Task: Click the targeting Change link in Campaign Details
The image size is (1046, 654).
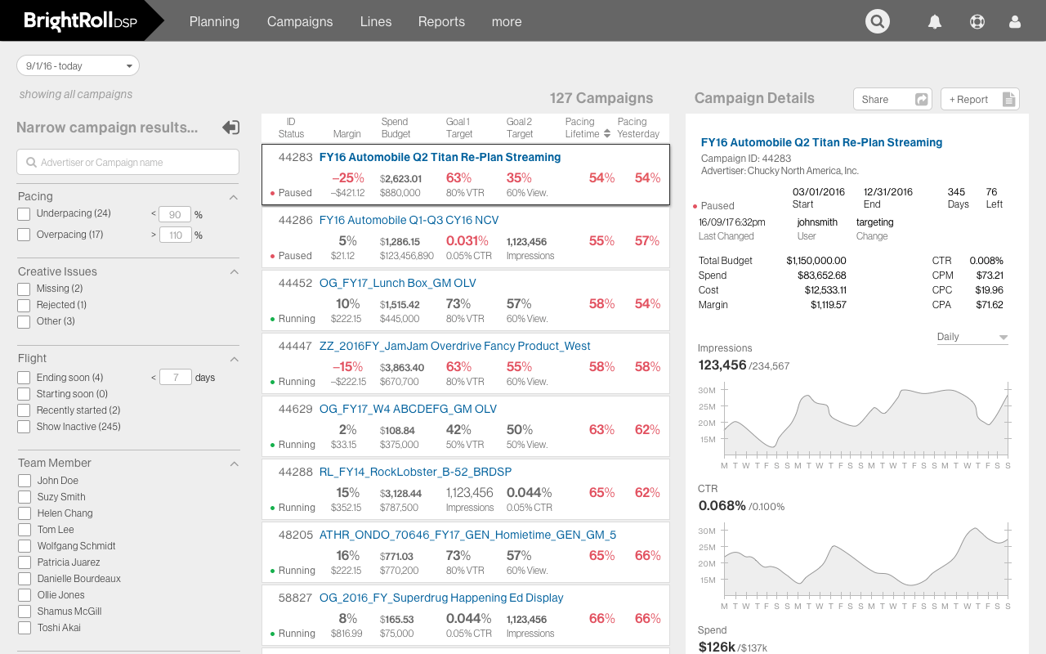Action: click(872, 235)
